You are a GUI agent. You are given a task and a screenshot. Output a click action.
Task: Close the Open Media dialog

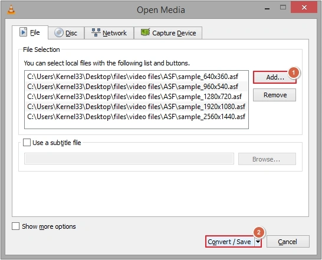(x=304, y=8)
